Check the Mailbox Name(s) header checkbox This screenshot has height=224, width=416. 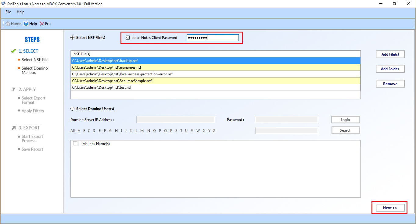point(75,143)
